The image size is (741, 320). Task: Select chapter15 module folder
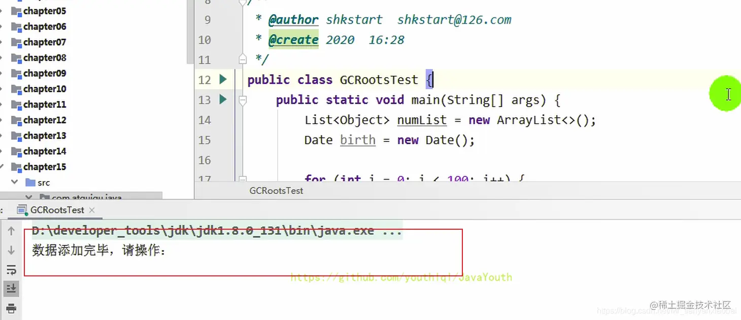pyautogui.click(x=45, y=167)
